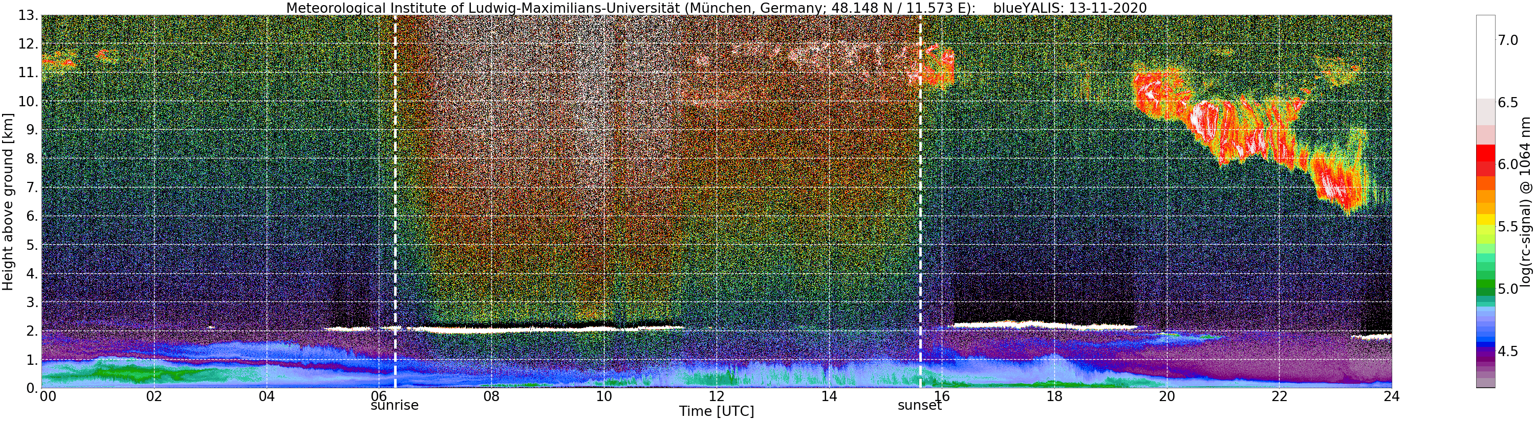Click the y-axis tick label '10.'

tap(28, 101)
